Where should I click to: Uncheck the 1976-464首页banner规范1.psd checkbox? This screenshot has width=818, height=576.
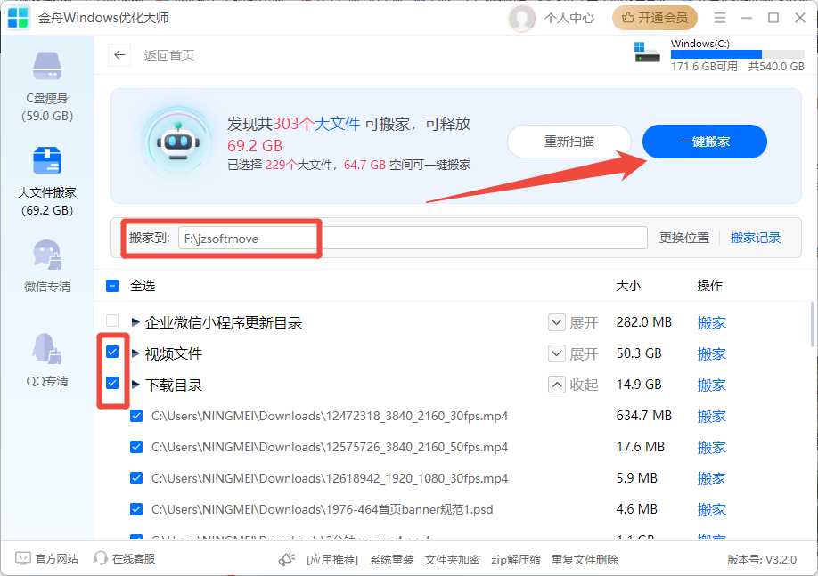[136, 509]
